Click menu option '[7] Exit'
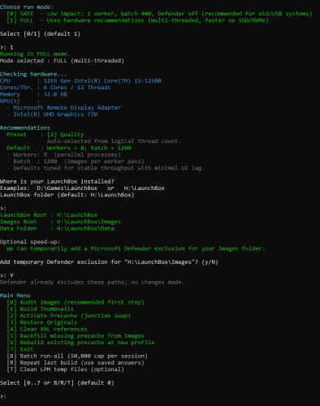The height and width of the screenshot is (406, 320). 20,349
